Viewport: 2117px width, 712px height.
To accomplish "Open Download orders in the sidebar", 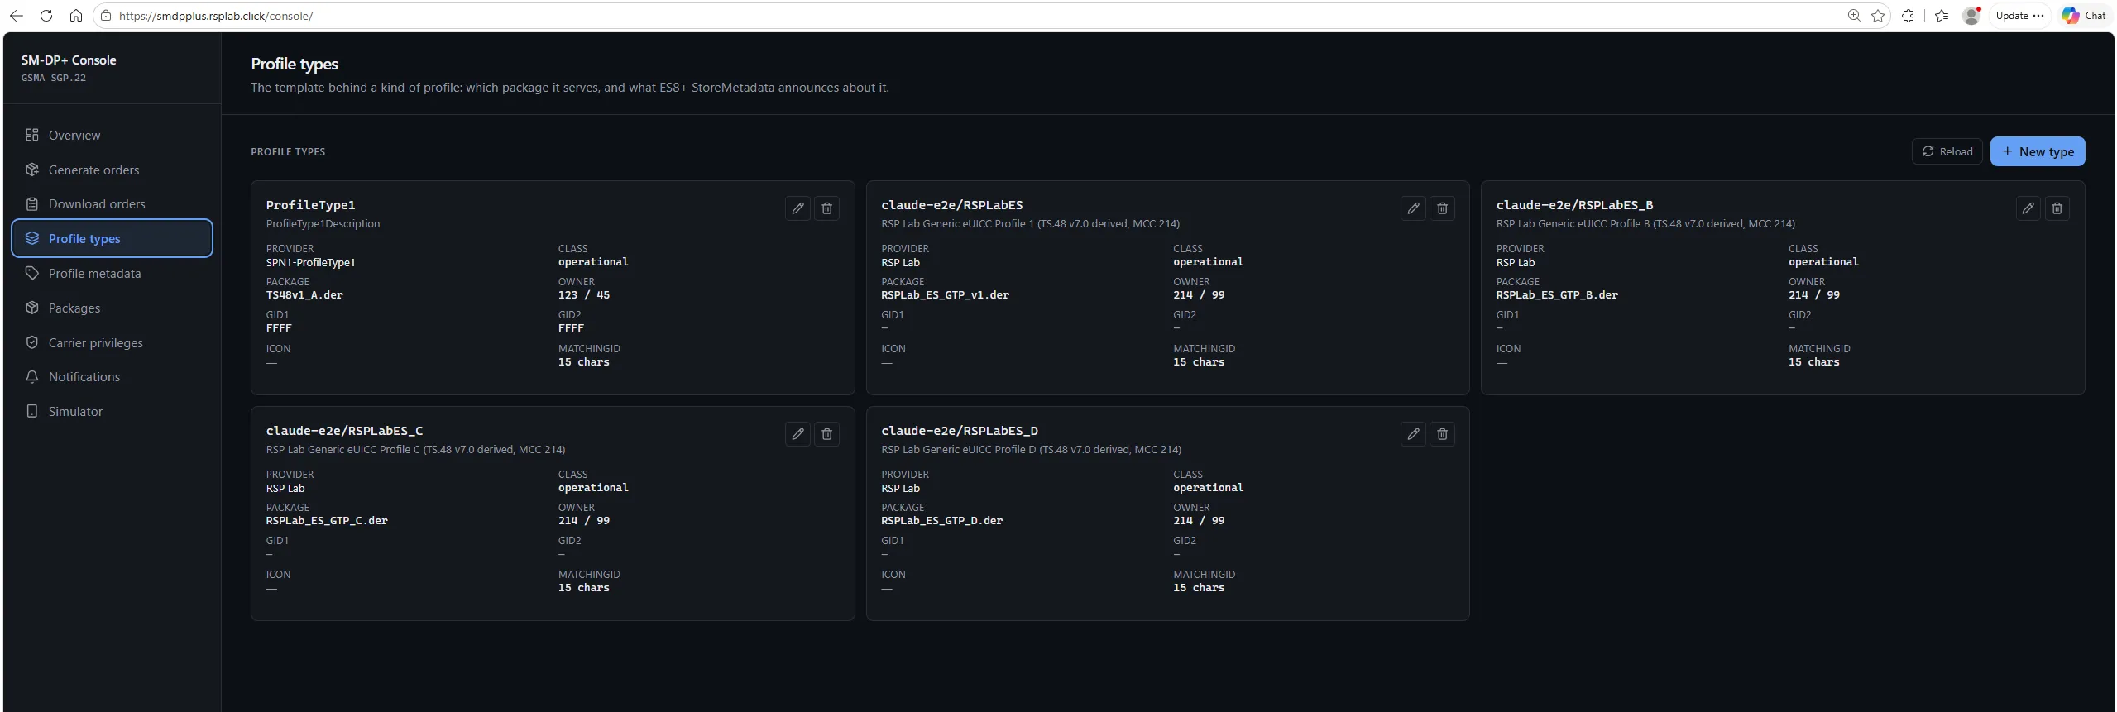I will (x=112, y=204).
